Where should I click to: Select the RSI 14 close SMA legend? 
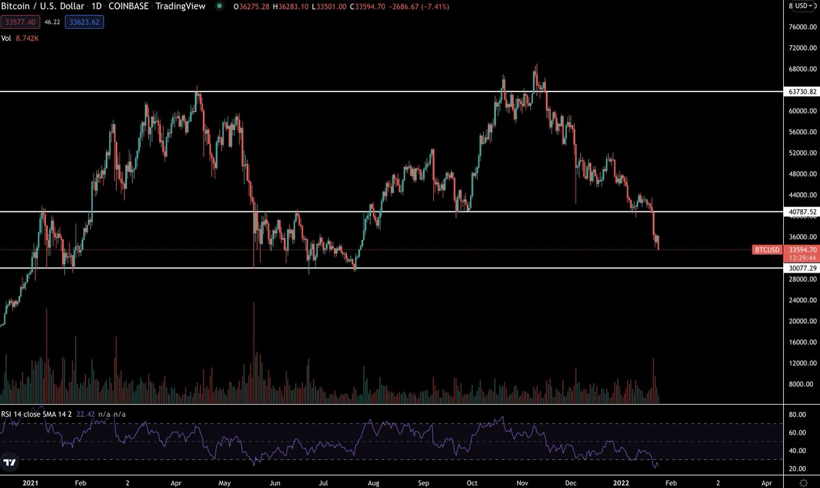(x=36, y=414)
